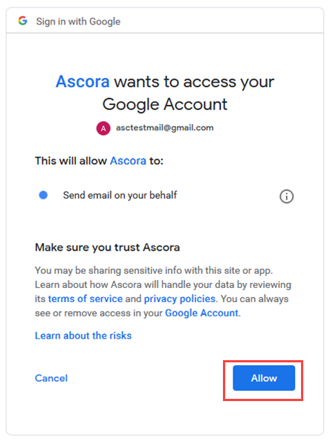The width and height of the screenshot is (330, 442).
Task: Click the Google G logo
Action: [x=23, y=21]
